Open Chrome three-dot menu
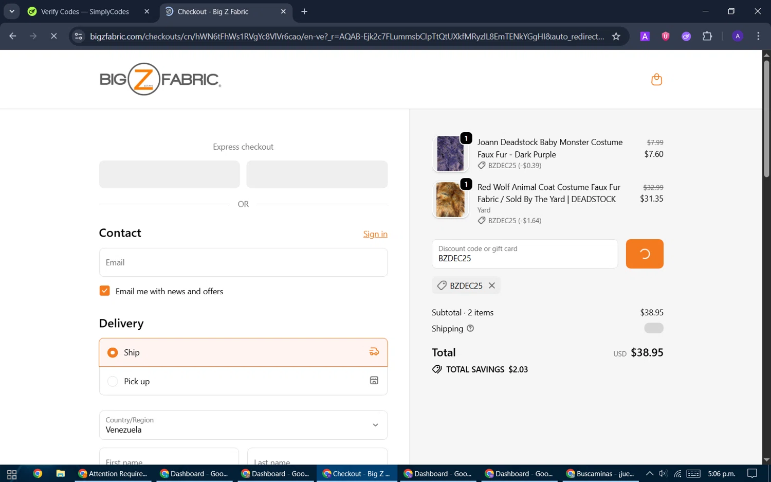Viewport: 771px width, 482px height. click(x=758, y=36)
